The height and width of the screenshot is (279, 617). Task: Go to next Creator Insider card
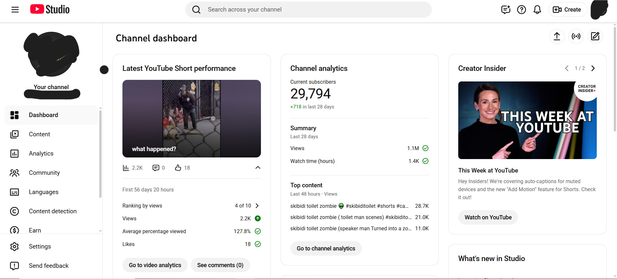pyautogui.click(x=593, y=68)
